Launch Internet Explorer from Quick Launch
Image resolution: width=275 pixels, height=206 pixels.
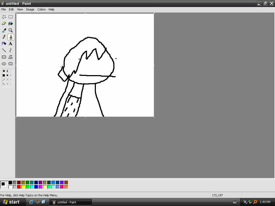[31, 202]
